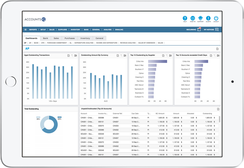
Task: Filter the Top 10 Accounts exceeded Credit Days chart
Action: 215,56
